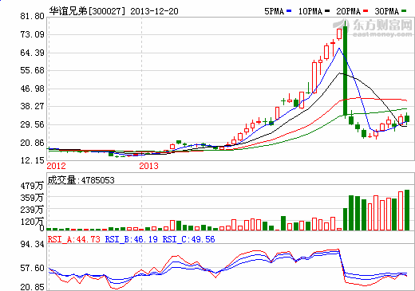The image size is (415, 291).
Task: Click the 46.98 price axis label
Action: tap(32, 88)
